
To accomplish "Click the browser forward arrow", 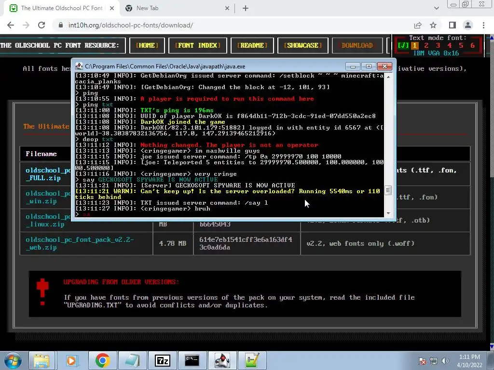I will (26, 25).
